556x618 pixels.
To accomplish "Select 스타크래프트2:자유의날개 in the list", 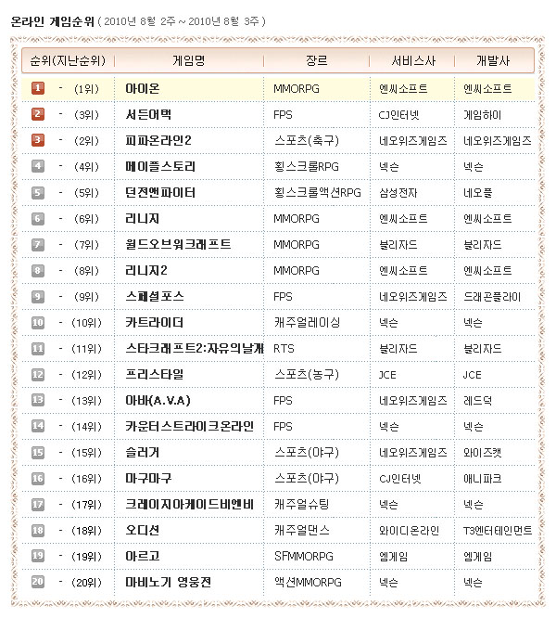I will pyautogui.click(x=195, y=348).
